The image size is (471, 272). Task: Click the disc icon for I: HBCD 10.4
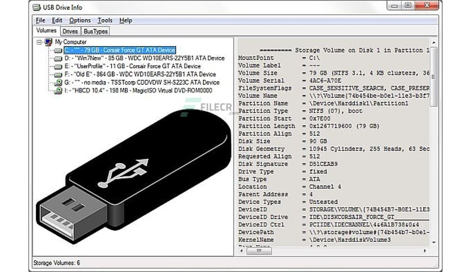[x=58, y=91]
